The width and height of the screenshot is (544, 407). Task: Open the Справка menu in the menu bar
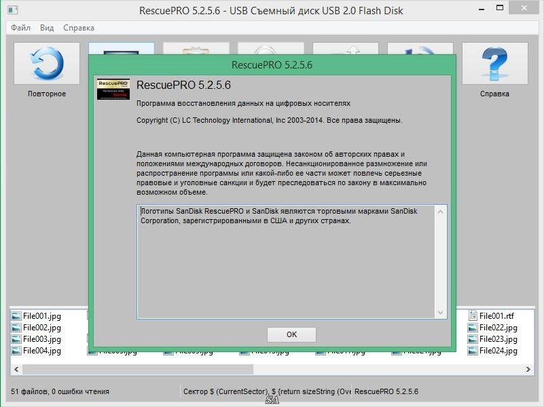coord(79,28)
